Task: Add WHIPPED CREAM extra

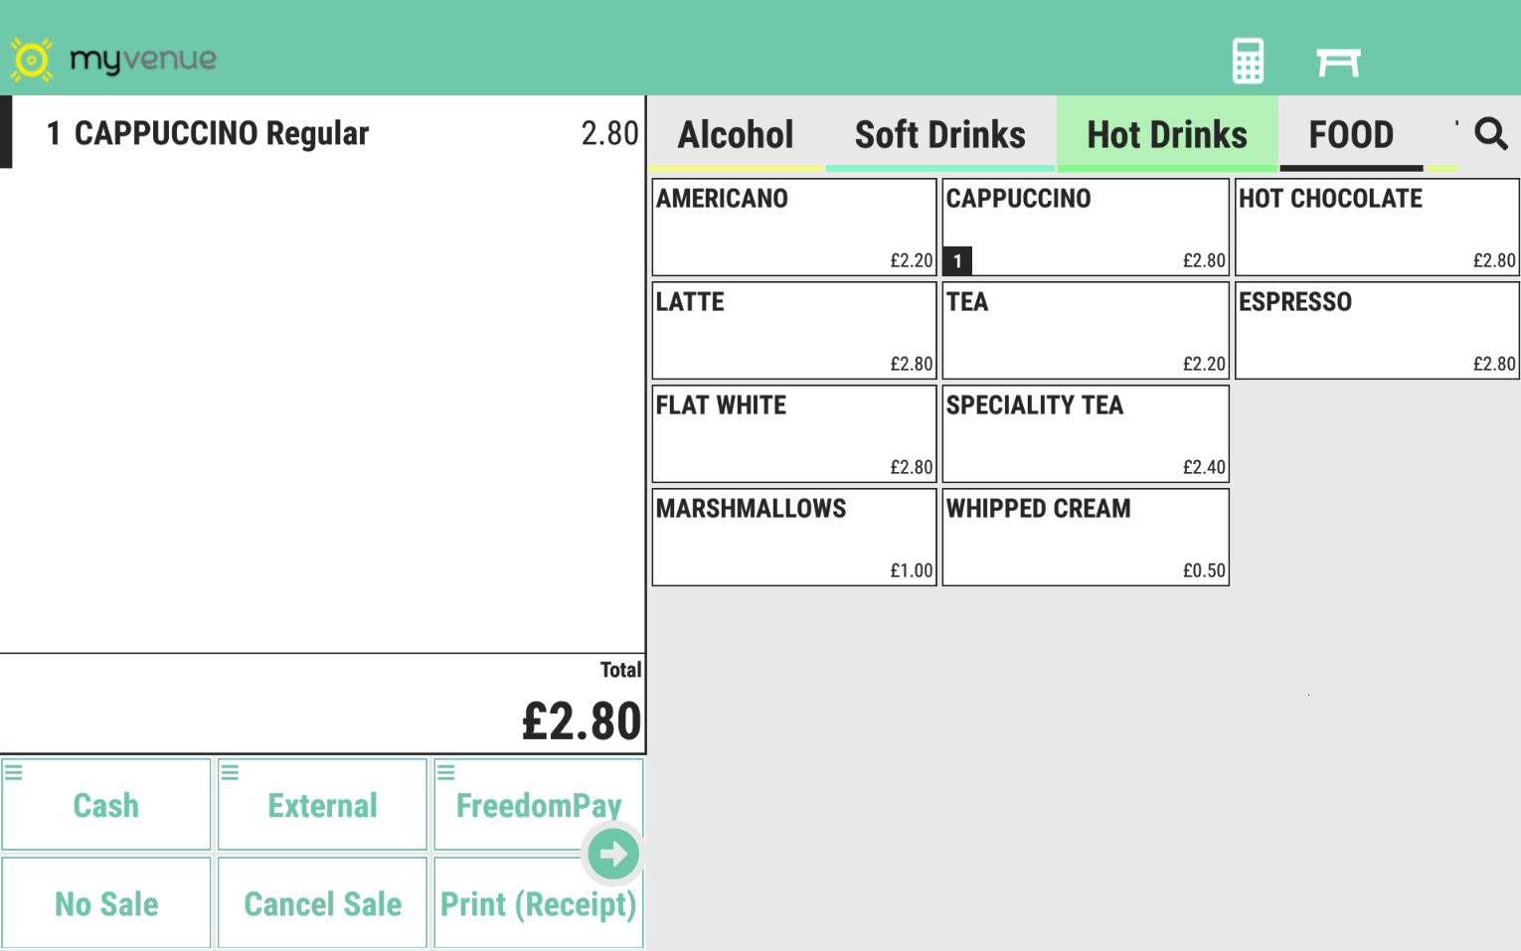Action: coord(1086,537)
